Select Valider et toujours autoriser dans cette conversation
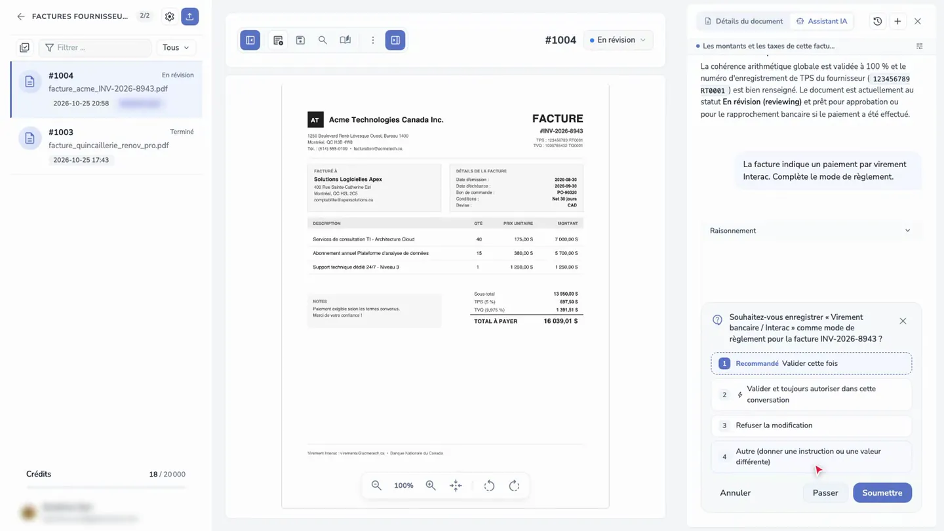944x531 pixels. click(x=812, y=395)
